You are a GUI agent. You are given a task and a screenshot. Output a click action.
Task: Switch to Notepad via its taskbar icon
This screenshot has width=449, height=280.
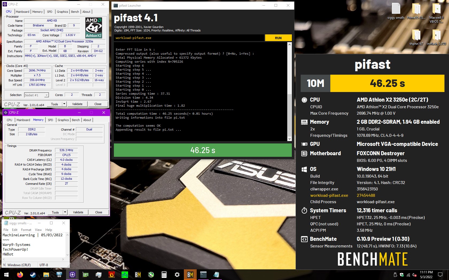[216, 274]
